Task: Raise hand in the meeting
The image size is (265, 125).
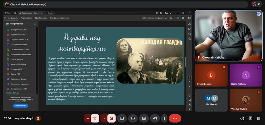Action: (x=155, y=119)
